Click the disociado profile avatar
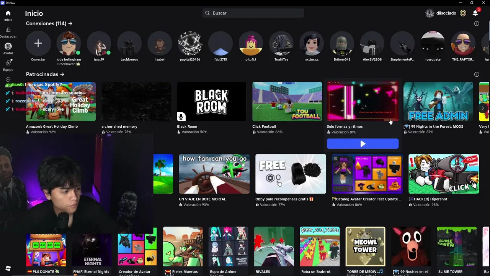The width and height of the screenshot is (490, 276). [x=430, y=13]
